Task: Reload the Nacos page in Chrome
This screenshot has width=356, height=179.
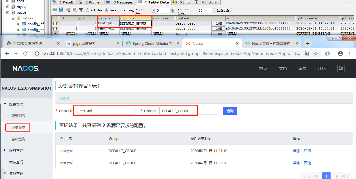Action: click(25, 53)
